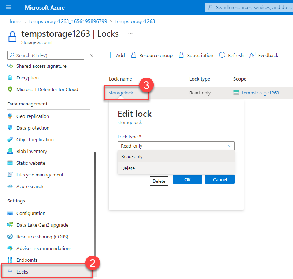Navigate to Home via breadcrumb link
Viewport: 293px width, 279px height.
[x=14, y=21]
